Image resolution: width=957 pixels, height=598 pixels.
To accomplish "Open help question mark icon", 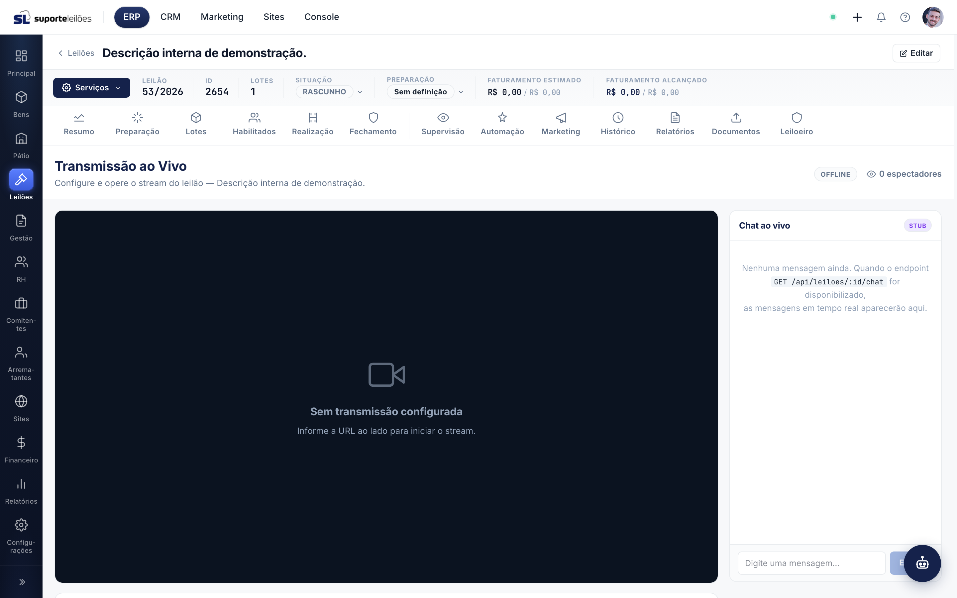I will point(905,17).
